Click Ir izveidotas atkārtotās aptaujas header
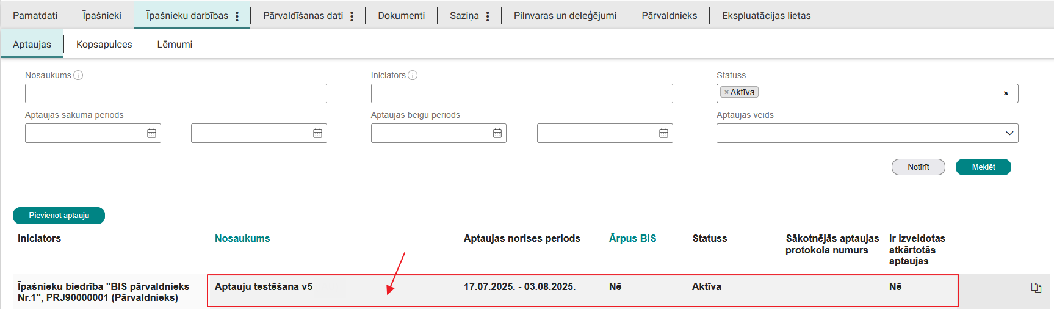 (x=917, y=250)
